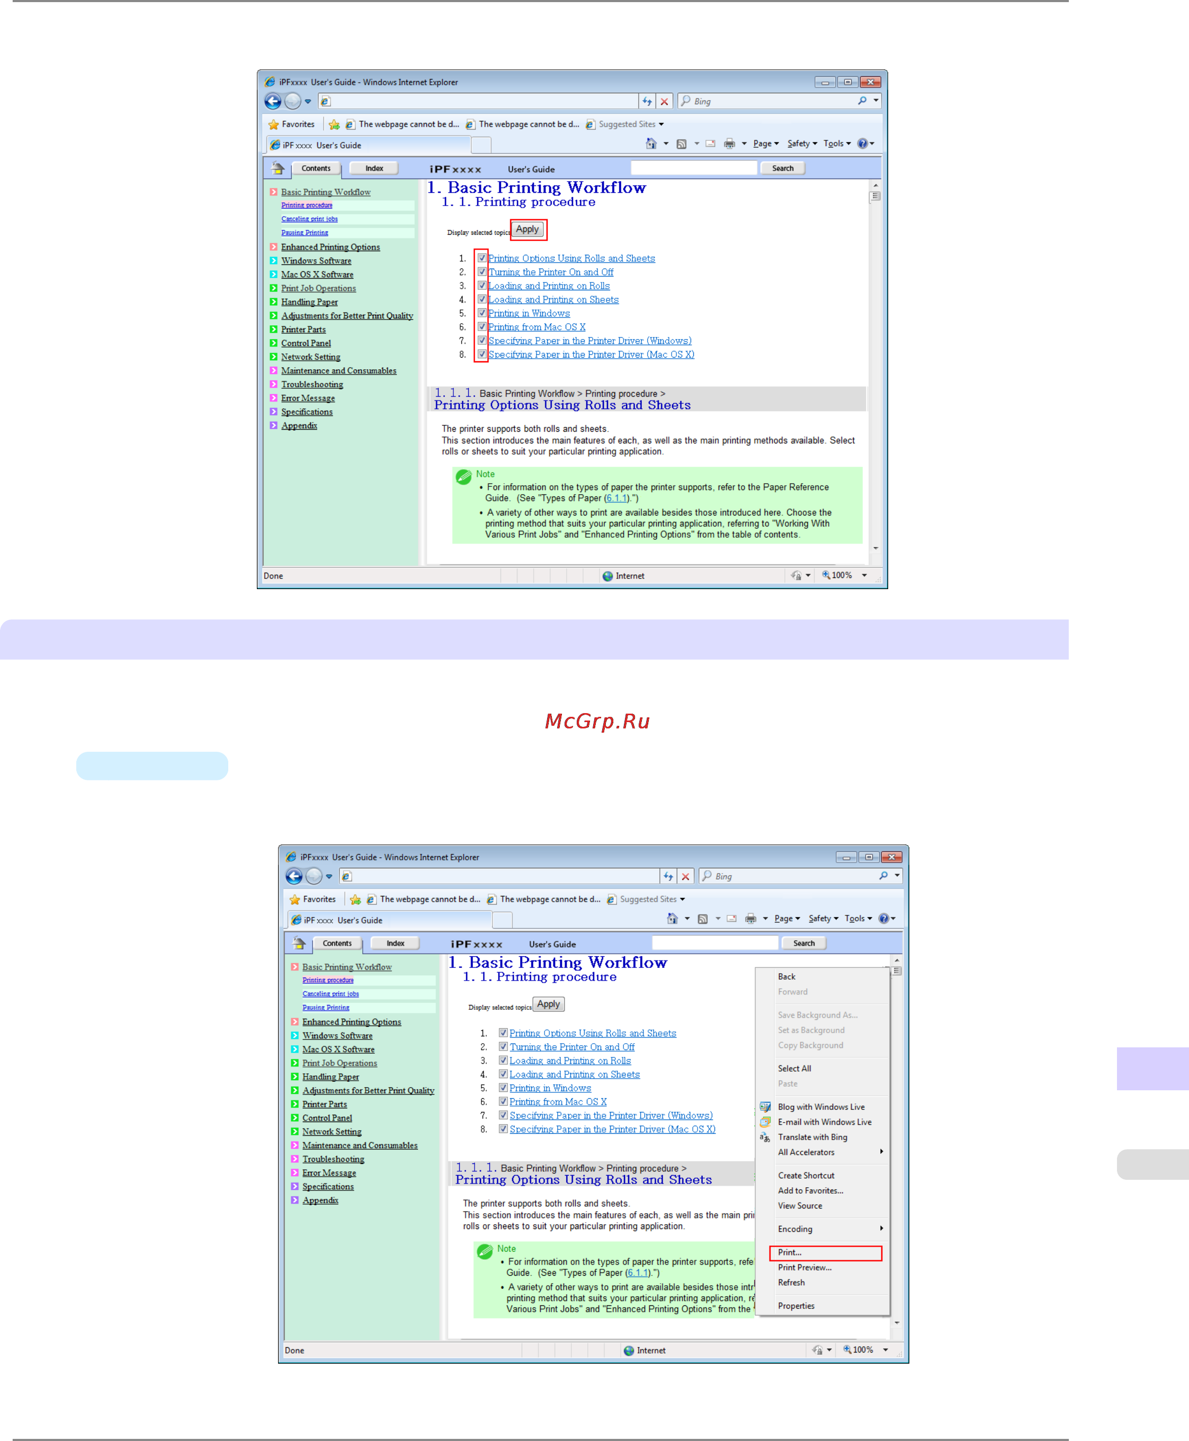Viewport: 1189px width, 1441px height.
Task: Click the Apply button in the lower window
Action: 549,1004
